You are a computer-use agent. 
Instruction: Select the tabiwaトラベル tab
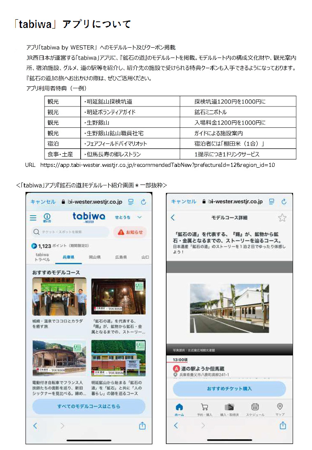(42, 257)
